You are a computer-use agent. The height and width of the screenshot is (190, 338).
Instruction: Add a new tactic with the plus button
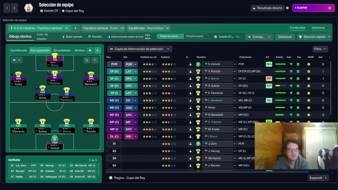click(x=75, y=28)
